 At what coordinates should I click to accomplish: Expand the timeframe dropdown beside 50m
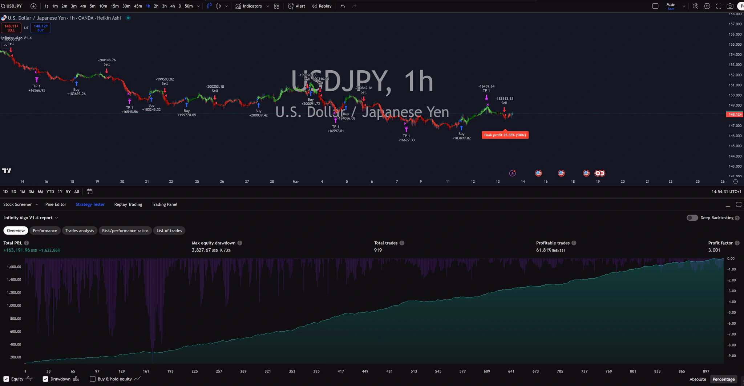198,6
